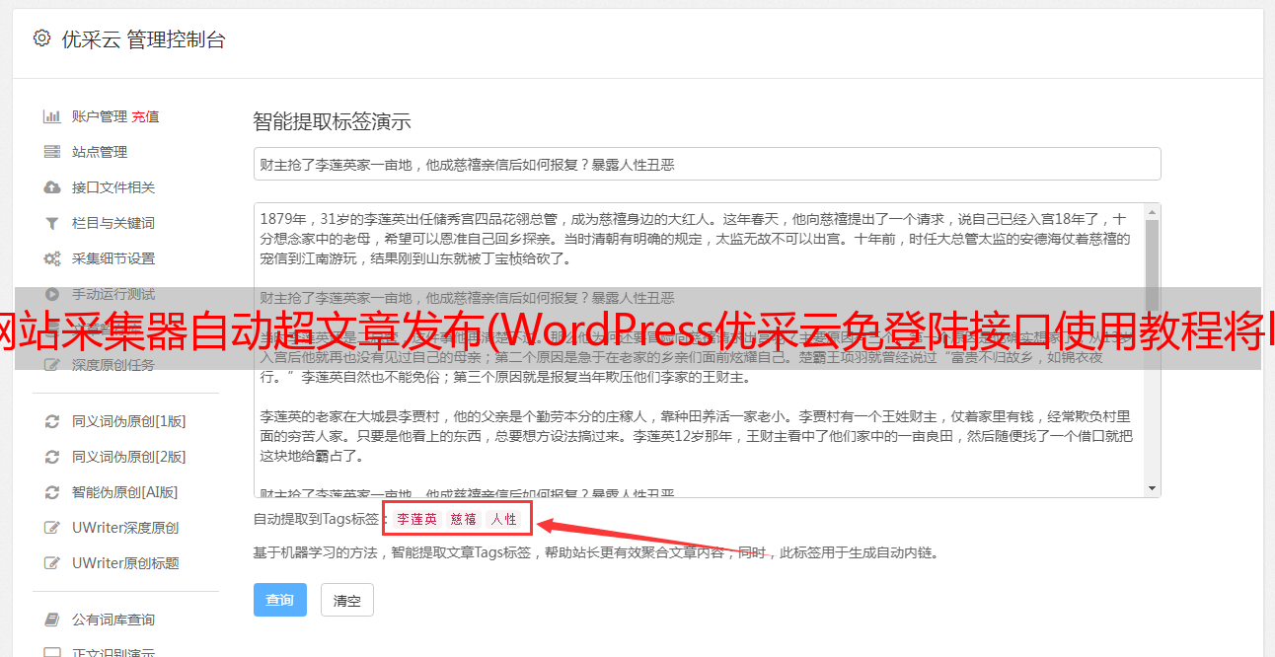Go to 接口文件相关
Viewport: 1275px width, 657px height.
[112, 187]
